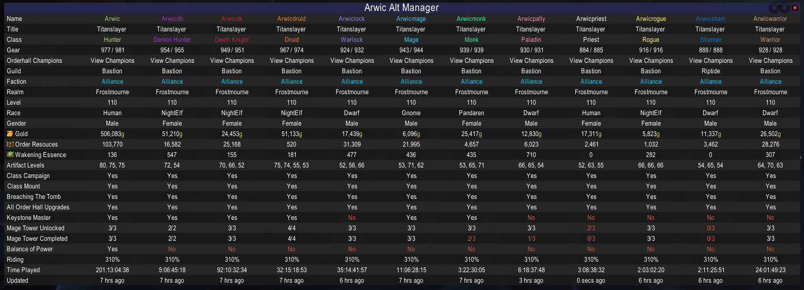The width and height of the screenshot is (804, 290).
Task: Click Arwiclock's red Keystone Master No
Action: (x=352, y=218)
